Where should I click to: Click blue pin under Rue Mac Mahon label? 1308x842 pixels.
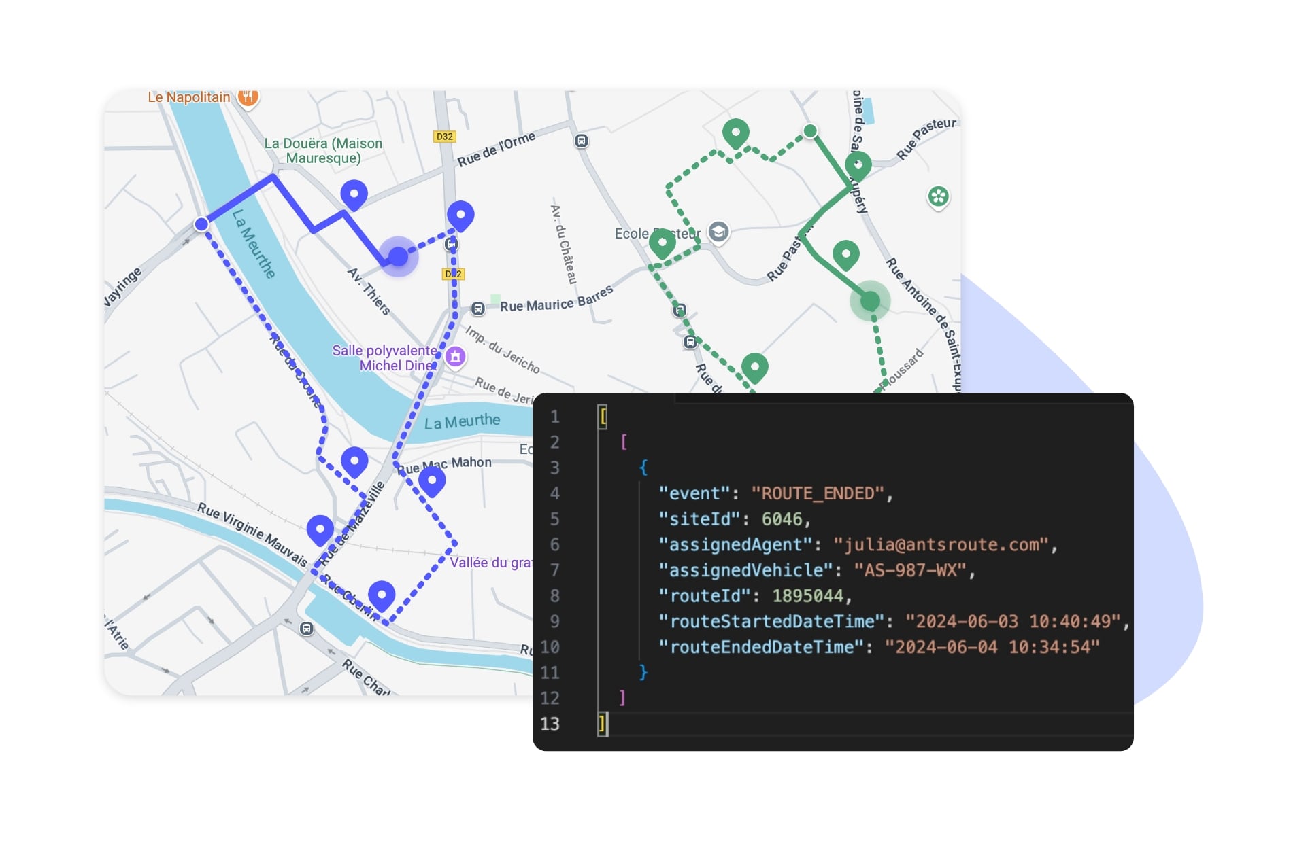point(432,481)
